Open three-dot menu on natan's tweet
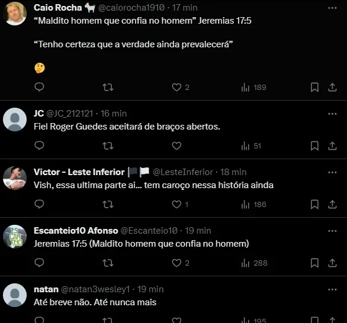 coord(332,289)
